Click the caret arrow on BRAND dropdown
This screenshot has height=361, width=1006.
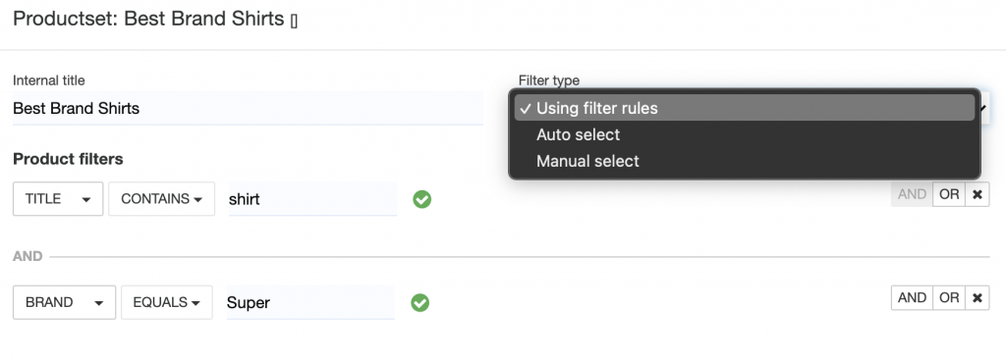coord(99,303)
